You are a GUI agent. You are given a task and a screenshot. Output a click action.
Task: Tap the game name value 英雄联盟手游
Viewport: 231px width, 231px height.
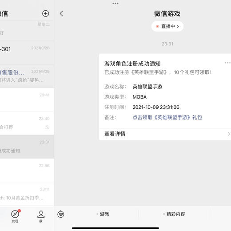(x=147, y=87)
